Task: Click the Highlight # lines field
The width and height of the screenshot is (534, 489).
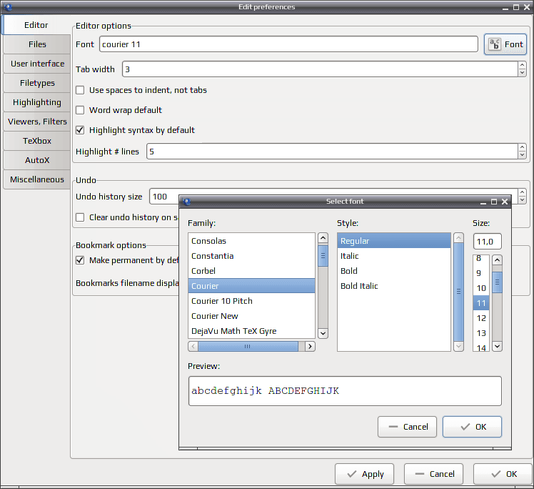Action: click(x=333, y=152)
